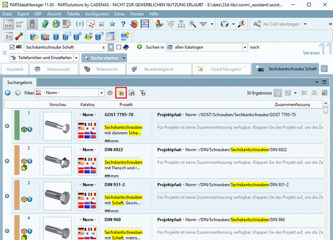333x240 pixels.
Task: Click the BMP export icon in toolbar
Action: (x=8, y=24)
